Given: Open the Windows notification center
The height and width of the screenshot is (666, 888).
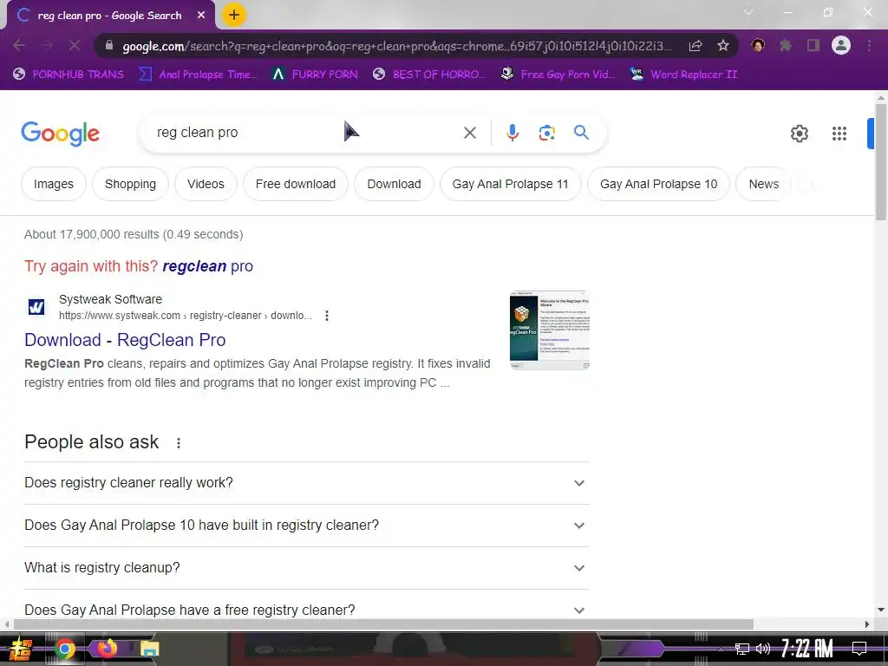Looking at the screenshot, I should (859, 649).
